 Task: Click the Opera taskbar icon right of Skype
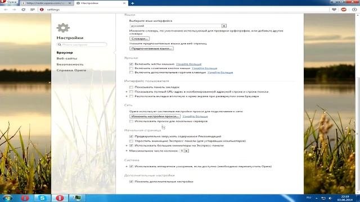[x=60, y=198]
